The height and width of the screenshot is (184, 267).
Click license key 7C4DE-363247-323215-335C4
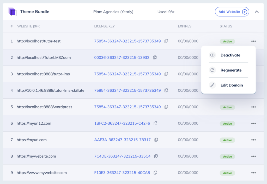122,156
